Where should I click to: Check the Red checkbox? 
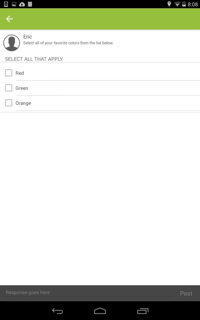[9, 73]
